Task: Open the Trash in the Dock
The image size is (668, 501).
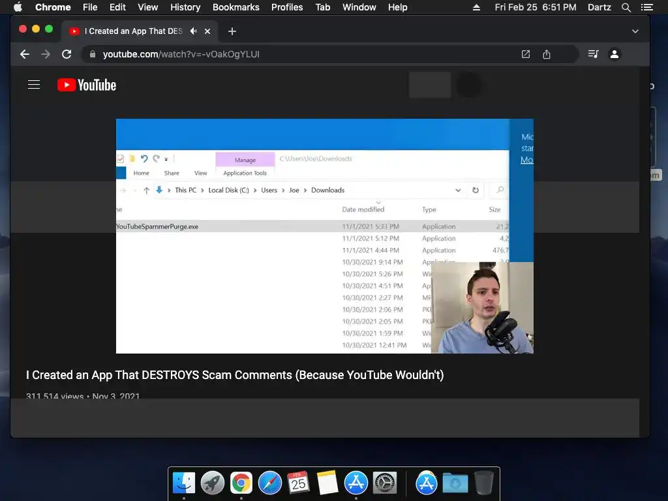Action: [x=483, y=483]
